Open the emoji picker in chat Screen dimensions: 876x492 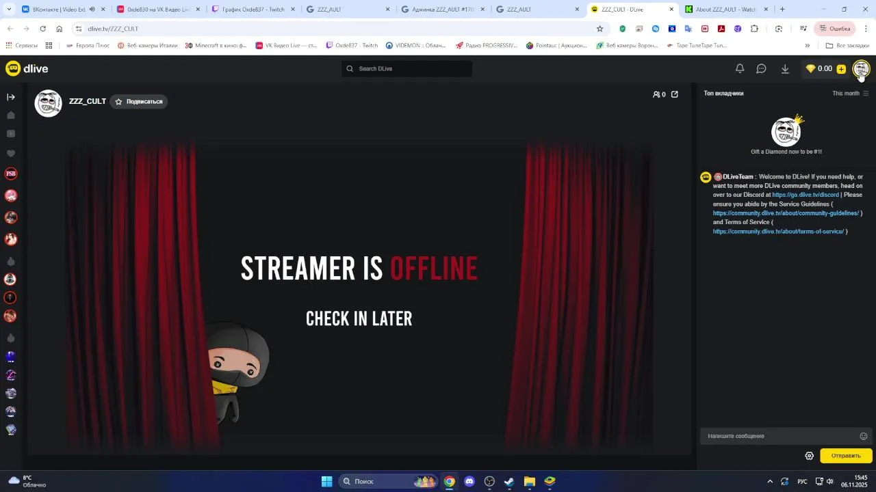(864, 436)
